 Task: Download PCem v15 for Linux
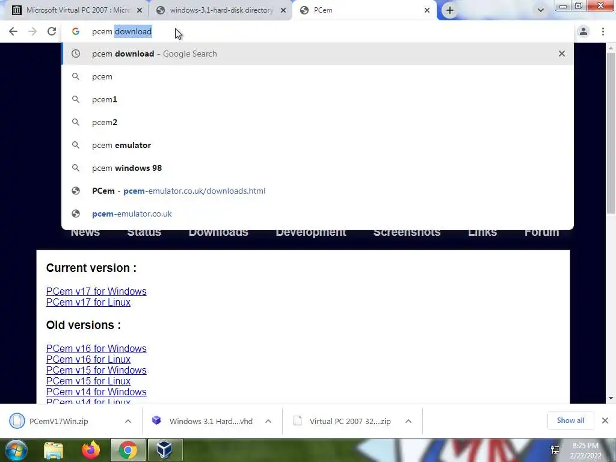[88, 381]
